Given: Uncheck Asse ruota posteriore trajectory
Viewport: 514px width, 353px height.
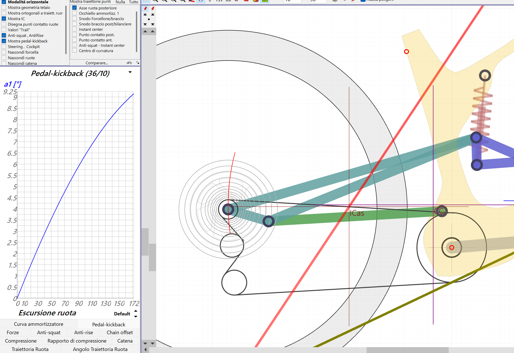Looking at the screenshot, I should 74,8.
